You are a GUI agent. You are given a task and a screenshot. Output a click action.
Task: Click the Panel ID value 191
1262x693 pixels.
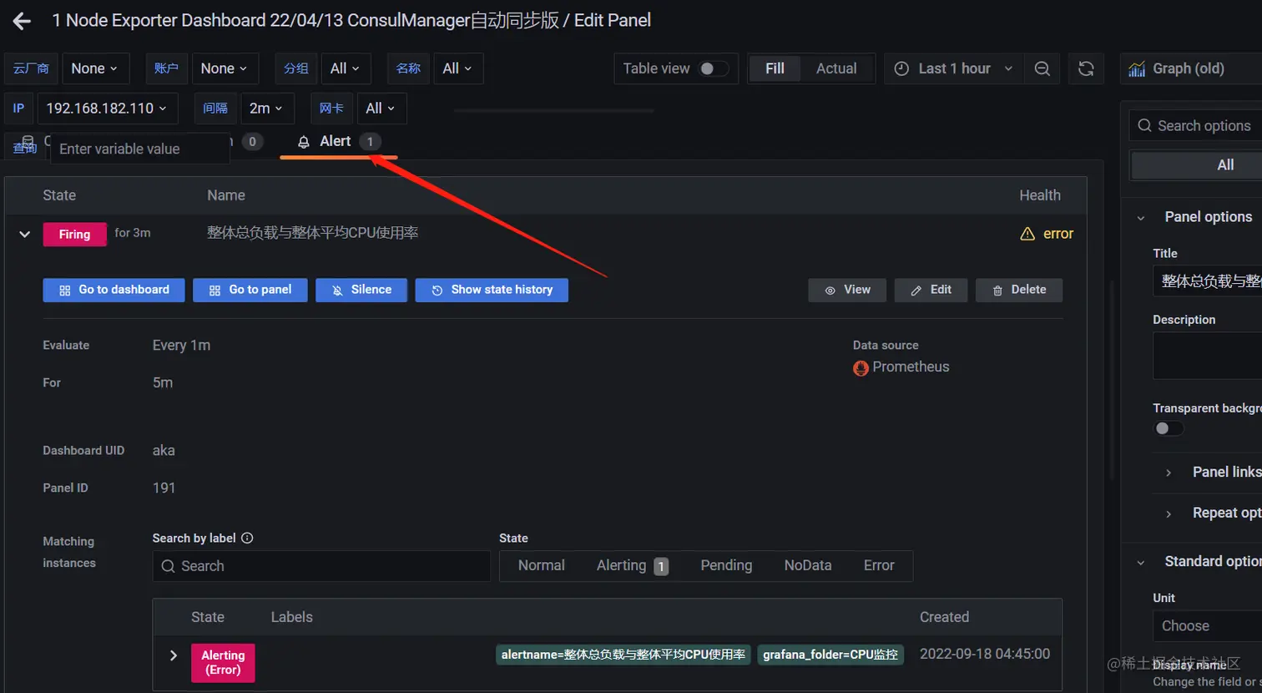(x=164, y=488)
